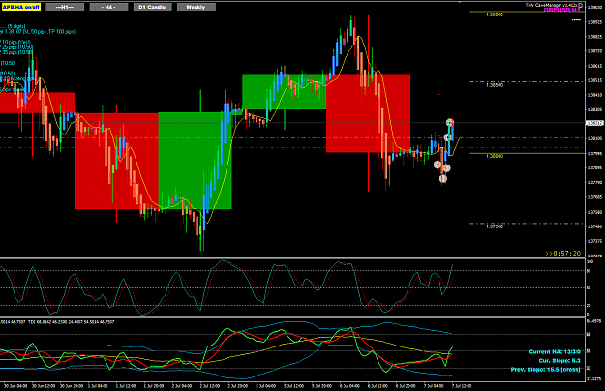Click the expert advisor smiley icon

pos(581,5)
